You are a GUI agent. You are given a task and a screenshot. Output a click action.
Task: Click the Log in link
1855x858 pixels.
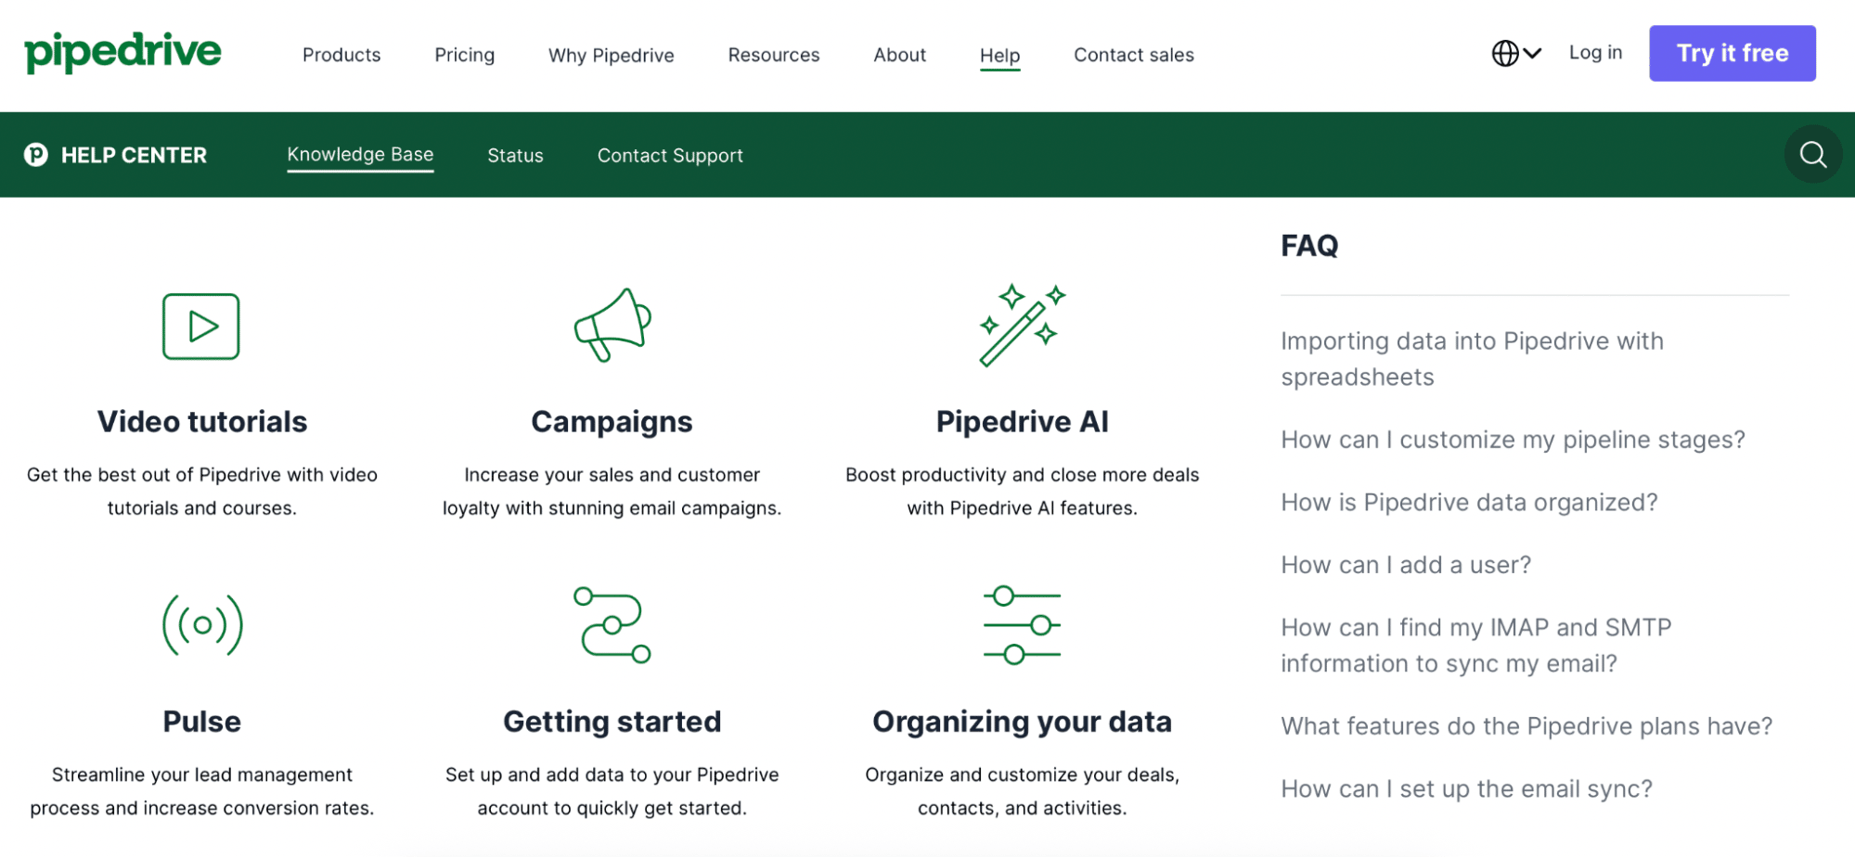point(1594,53)
